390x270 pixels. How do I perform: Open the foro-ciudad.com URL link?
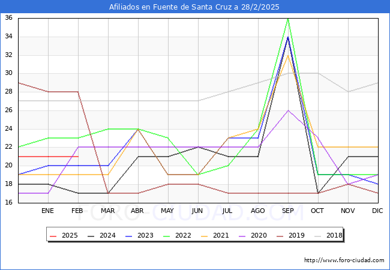[344, 260]
